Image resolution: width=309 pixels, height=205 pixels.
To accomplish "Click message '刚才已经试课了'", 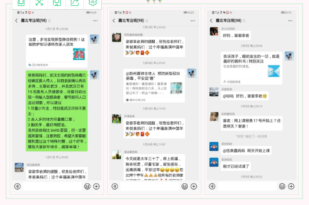I will pyautogui.click(x=236, y=166).
